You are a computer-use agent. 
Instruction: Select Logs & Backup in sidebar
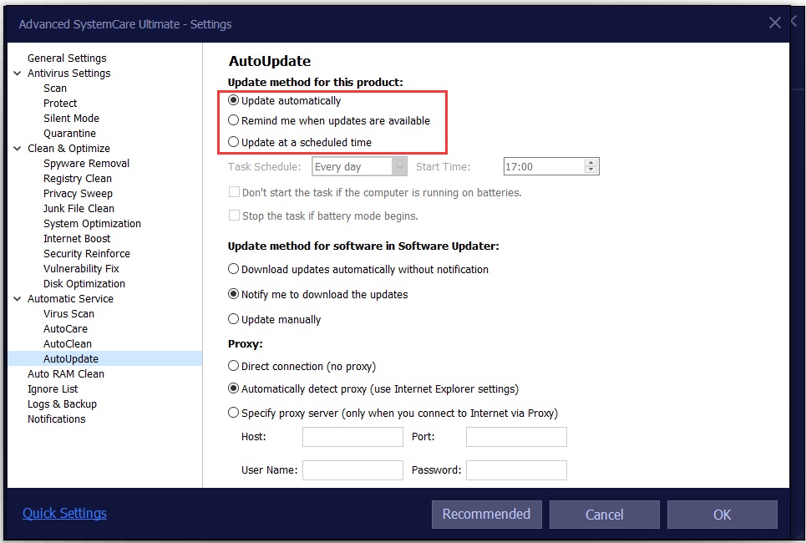[62, 403]
